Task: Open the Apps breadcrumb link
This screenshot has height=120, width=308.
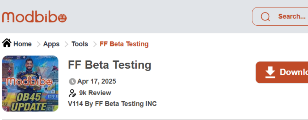Action: point(51,44)
